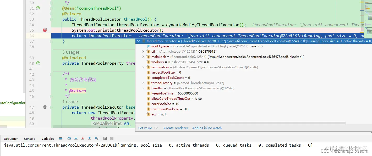372x156 pixels.
Task: Click Set value link
Action: [145, 128]
